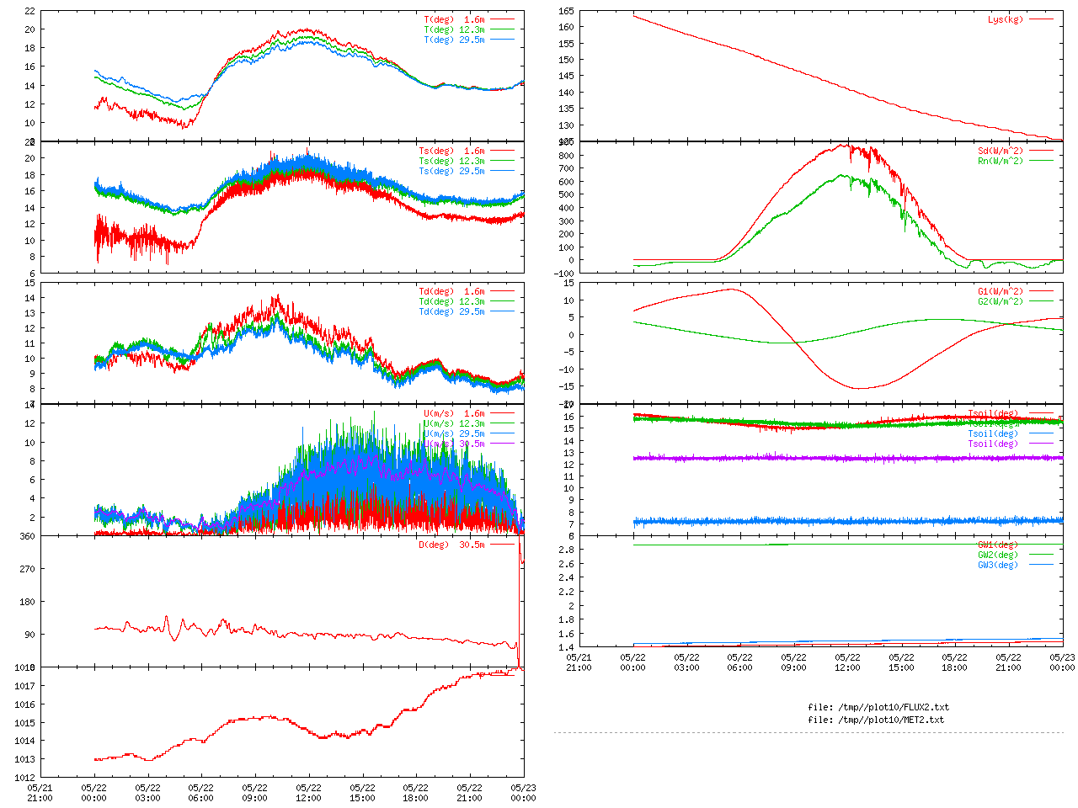Click the 'U(m/s) 12.3m' legend entry
1078x808 pixels.
tap(455, 424)
